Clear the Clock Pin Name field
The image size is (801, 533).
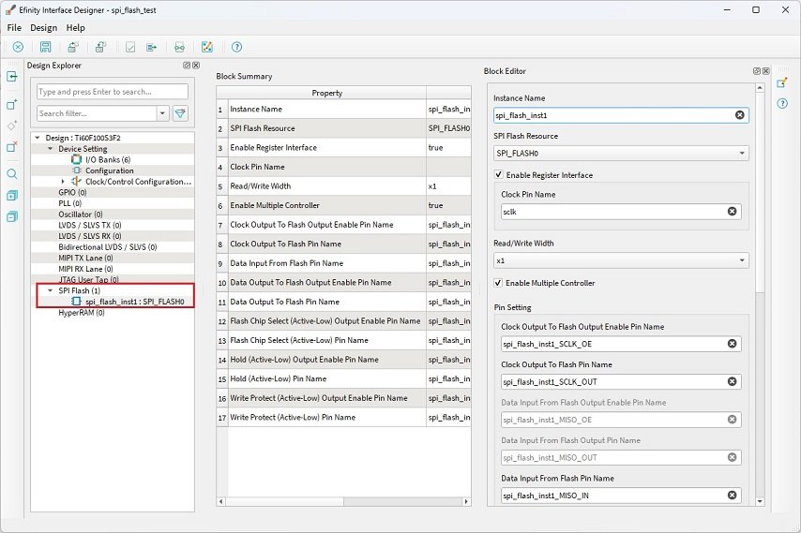point(732,211)
